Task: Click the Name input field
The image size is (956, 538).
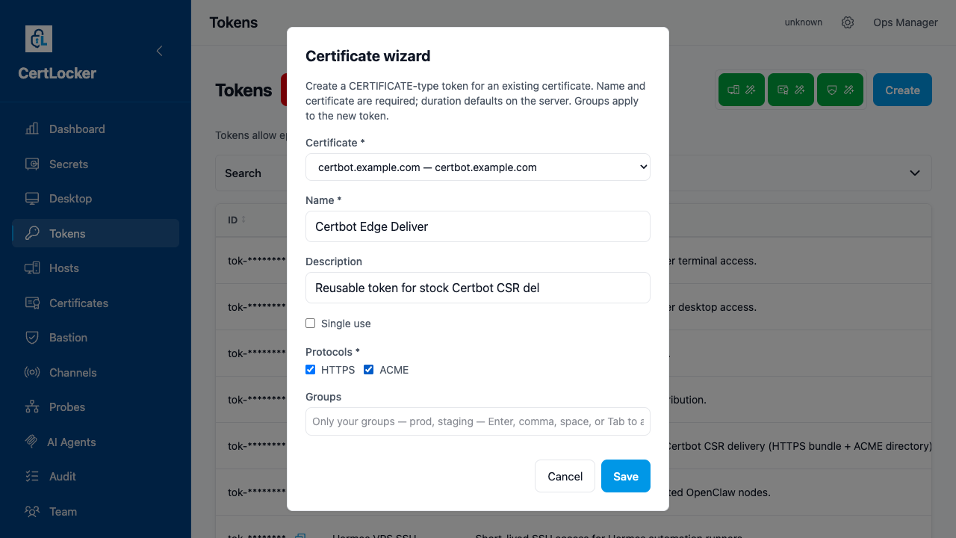Action: (478, 226)
